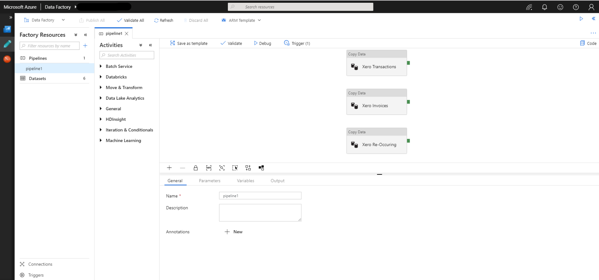Click the zoom to 100% icon
The width and height of the screenshot is (599, 280).
209,168
